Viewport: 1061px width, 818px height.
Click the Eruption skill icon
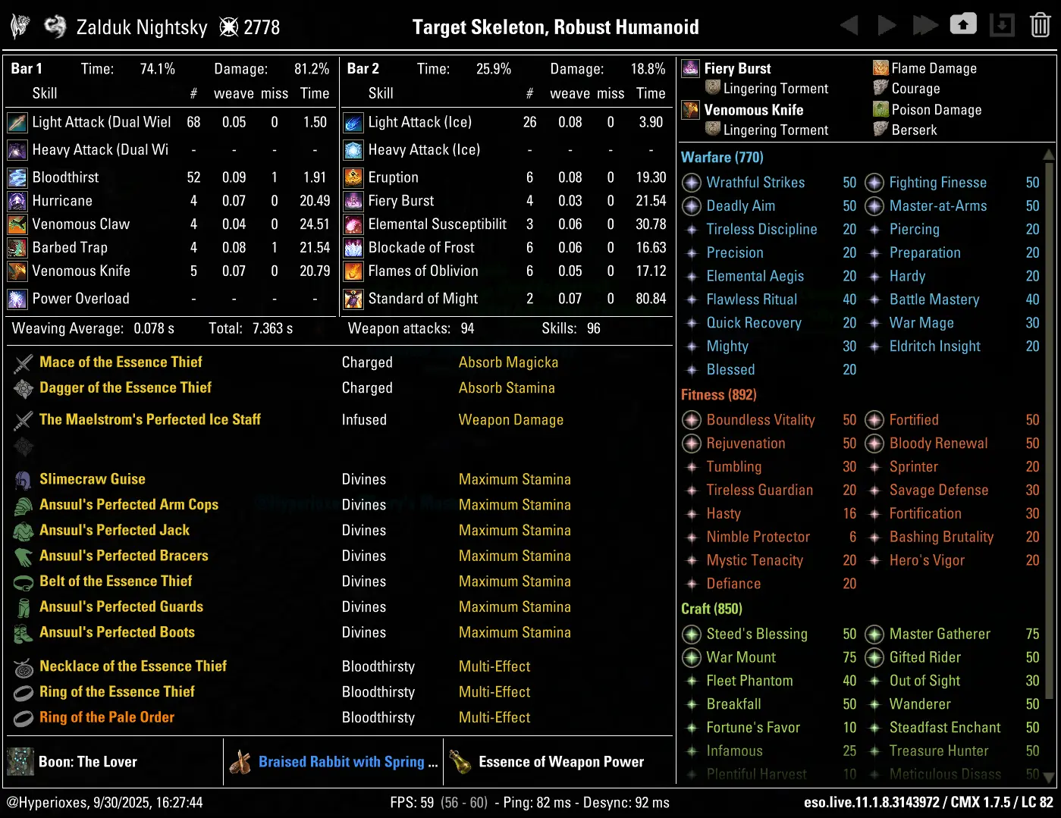click(x=353, y=177)
